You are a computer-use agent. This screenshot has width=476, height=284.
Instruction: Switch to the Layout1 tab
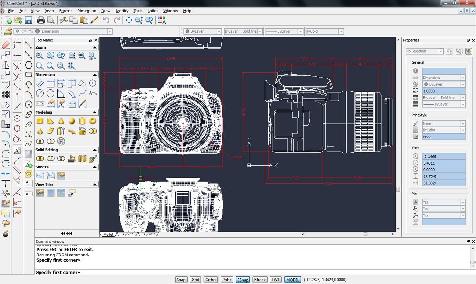[127, 234]
